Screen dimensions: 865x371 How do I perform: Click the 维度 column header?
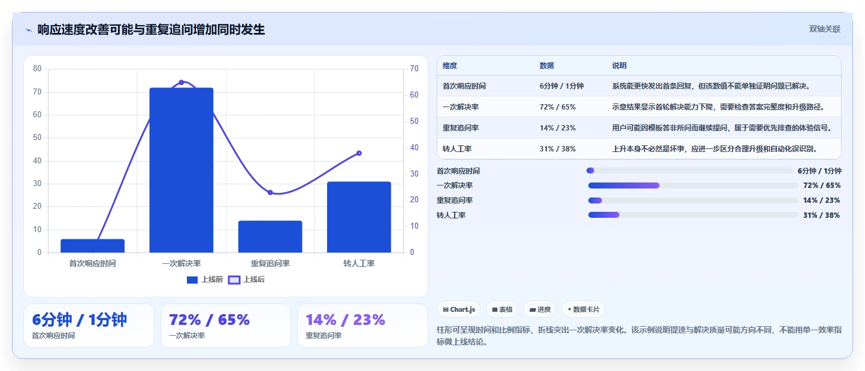450,66
